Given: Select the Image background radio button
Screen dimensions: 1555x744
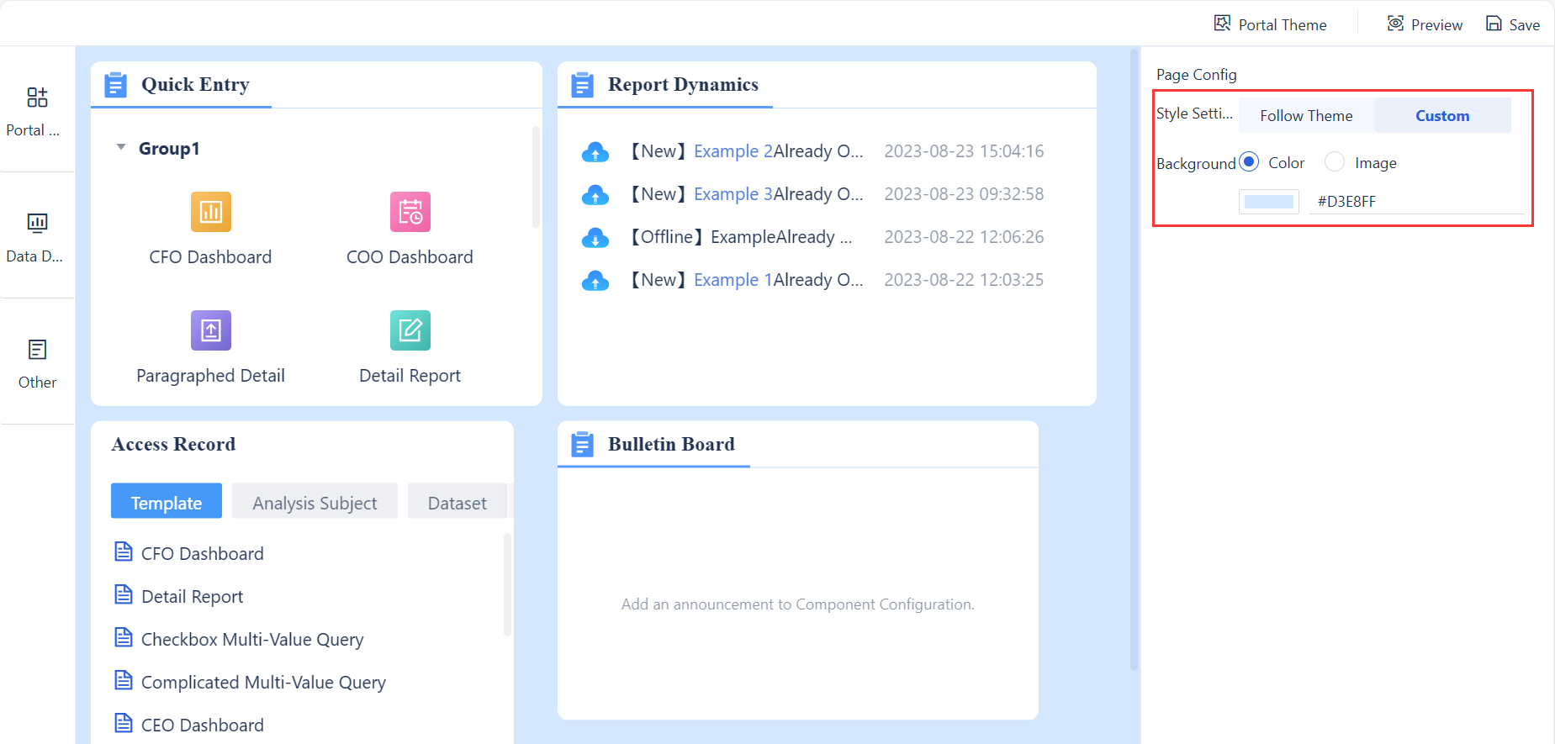Looking at the screenshot, I should [x=1335, y=161].
